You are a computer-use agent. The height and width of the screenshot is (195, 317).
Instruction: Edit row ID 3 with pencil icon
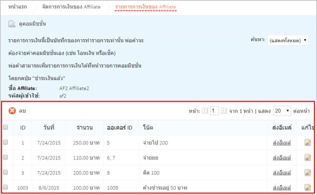[x=308, y=172]
